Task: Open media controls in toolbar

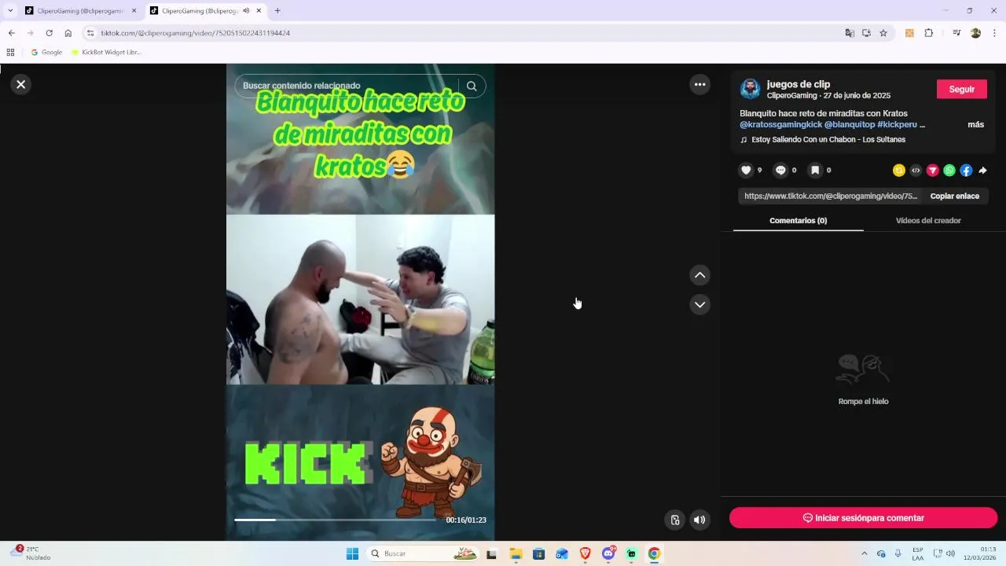Action: coord(956,33)
